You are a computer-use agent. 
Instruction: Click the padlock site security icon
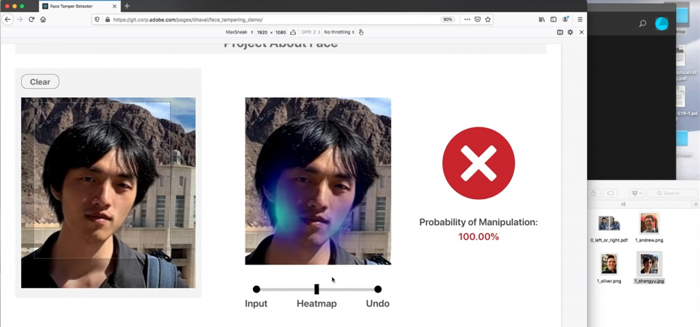[107, 20]
